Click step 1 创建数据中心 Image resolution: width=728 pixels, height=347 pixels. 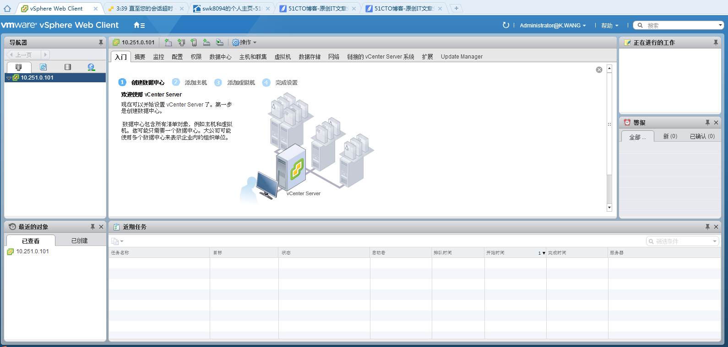(x=141, y=82)
